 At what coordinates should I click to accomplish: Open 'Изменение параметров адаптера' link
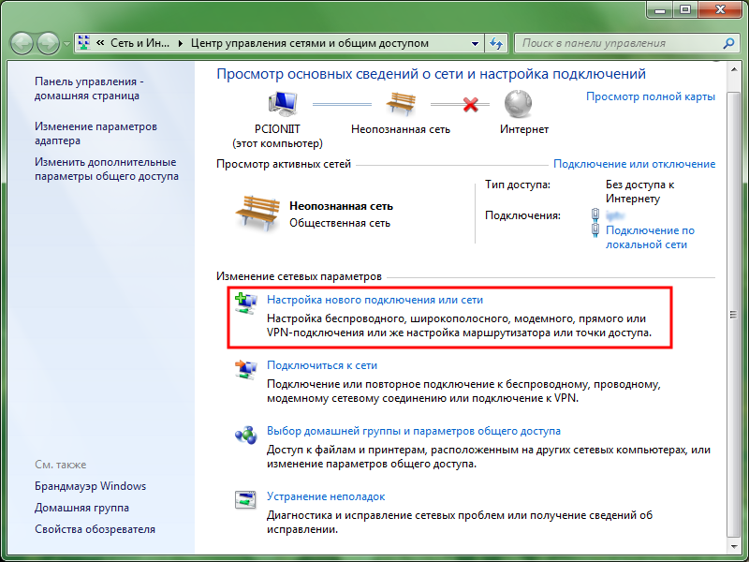tap(96, 133)
